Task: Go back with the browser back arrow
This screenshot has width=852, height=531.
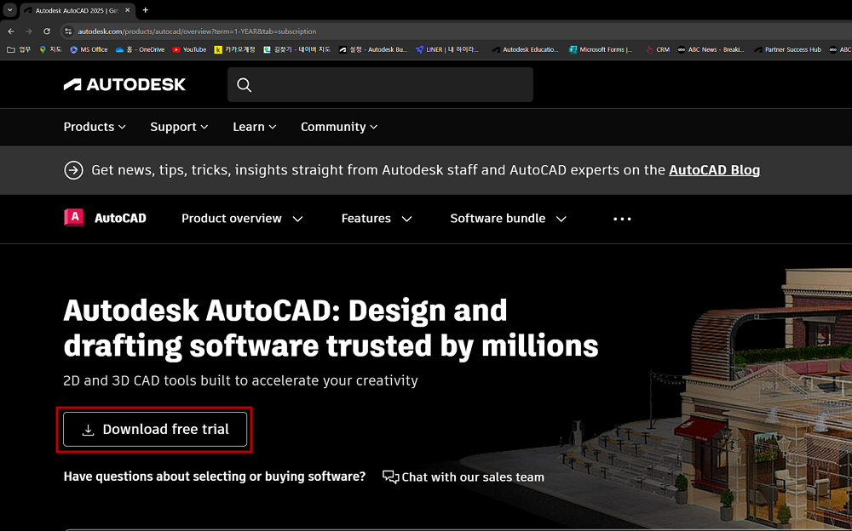Action: pyautogui.click(x=11, y=31)
